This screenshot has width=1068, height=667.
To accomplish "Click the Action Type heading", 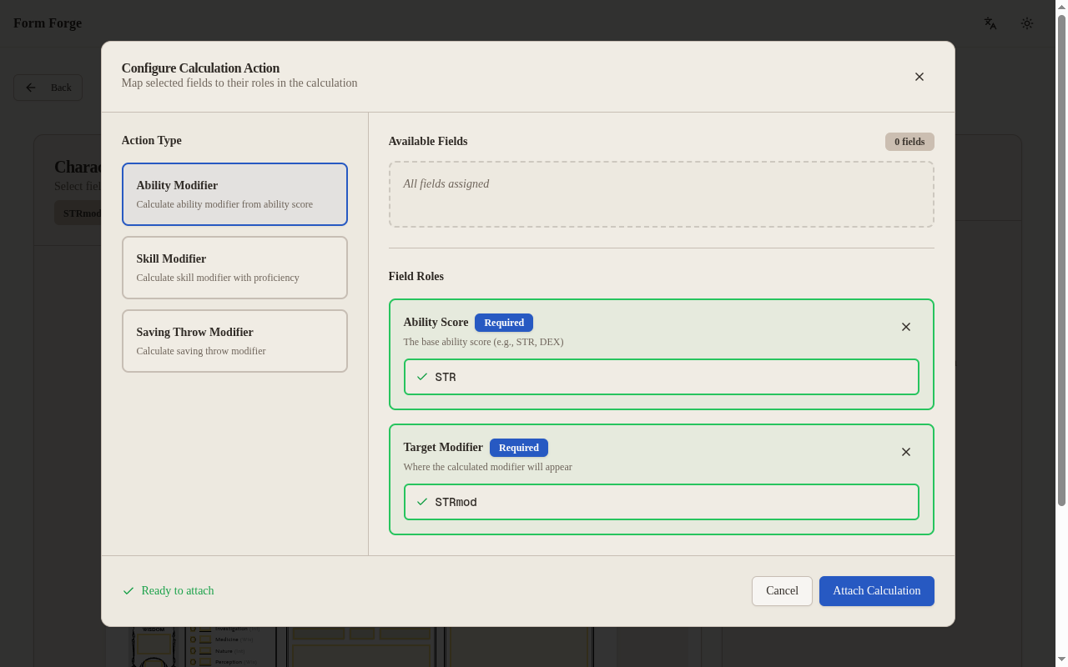I will point(152,141).
